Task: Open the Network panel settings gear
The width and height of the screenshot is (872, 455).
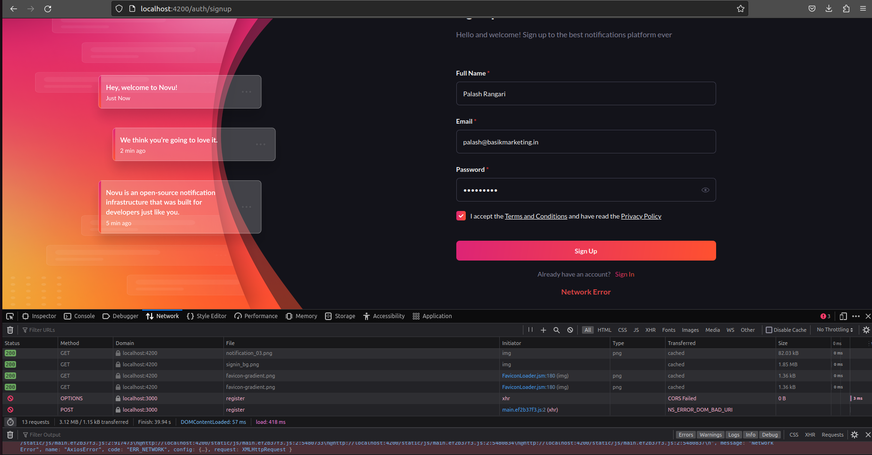Action: point(866,330)
